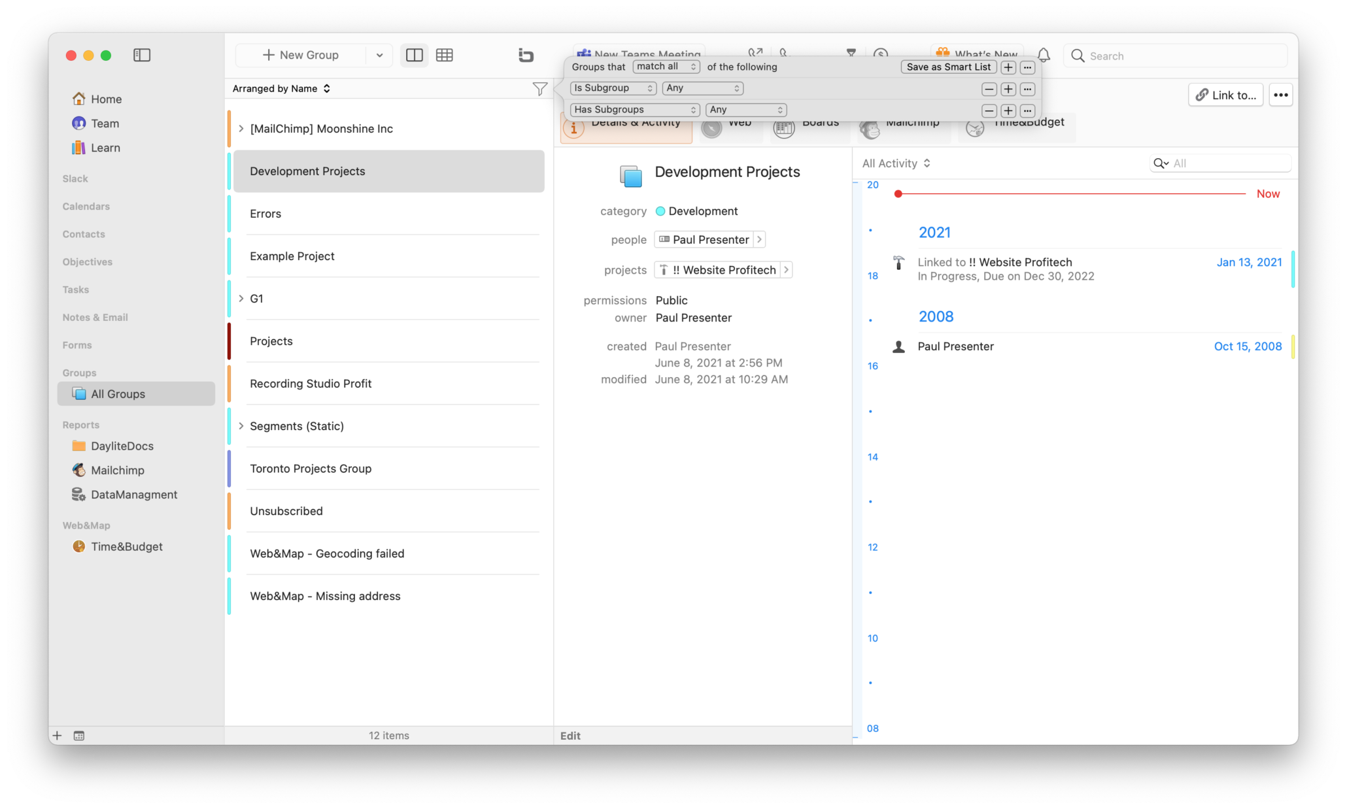This screenshot has height=809, width=1347.
Task: Select Toronto Projects Group
Action: click(389, 468)
